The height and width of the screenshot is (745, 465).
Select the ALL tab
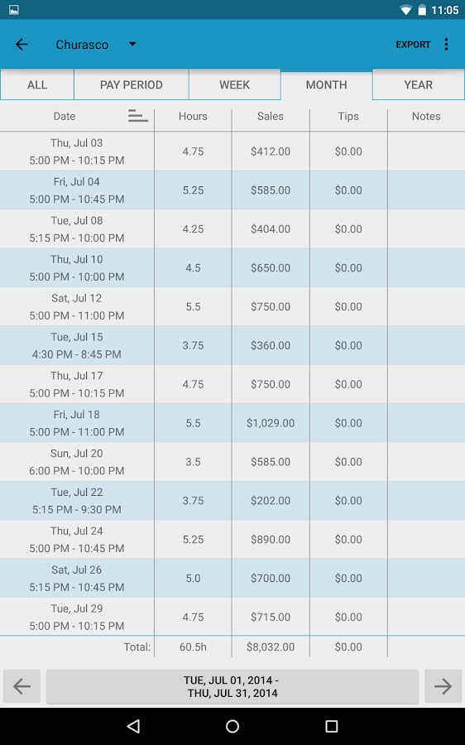(x=37, y=85)
